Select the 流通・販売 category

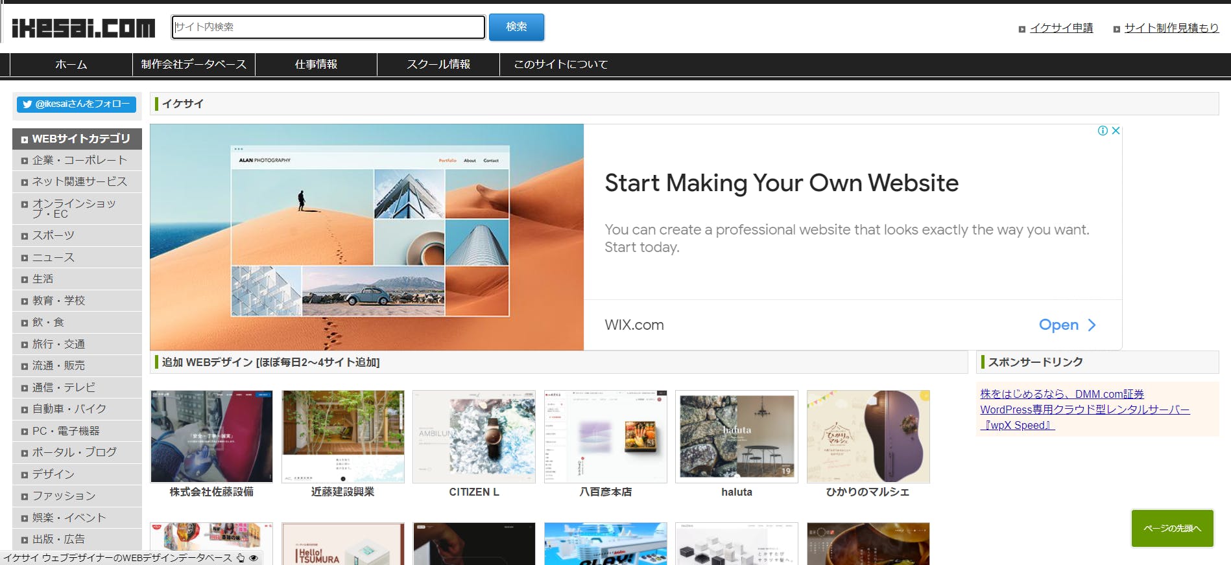tap(77, 365)
